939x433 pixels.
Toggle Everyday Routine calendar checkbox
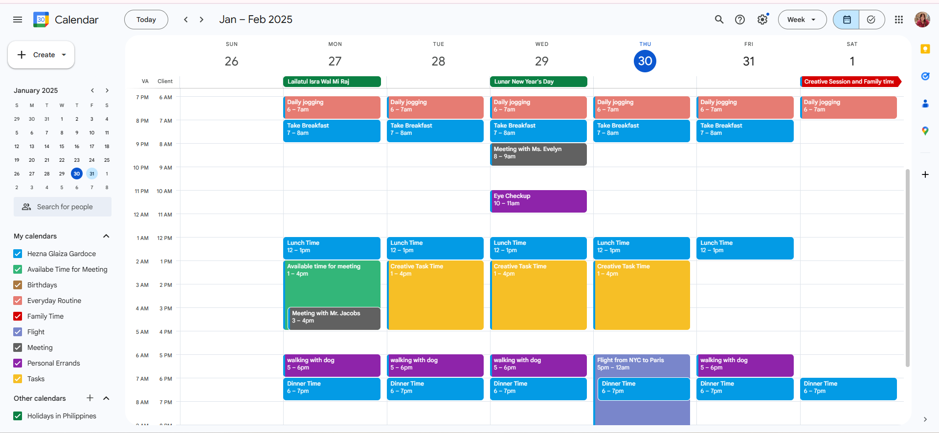(18, 301)
